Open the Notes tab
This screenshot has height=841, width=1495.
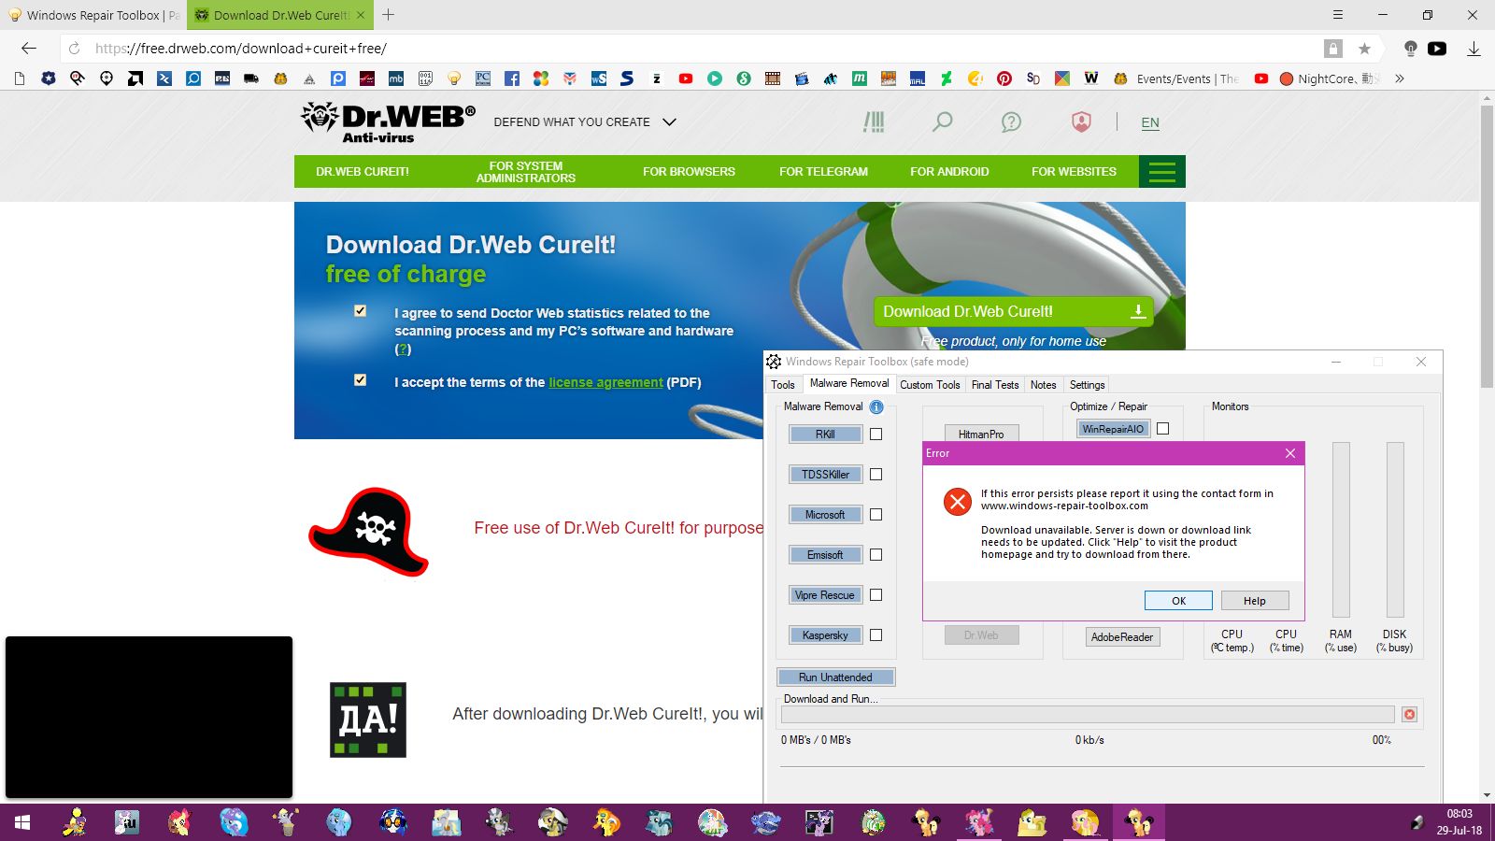(x=1044, y=385)
